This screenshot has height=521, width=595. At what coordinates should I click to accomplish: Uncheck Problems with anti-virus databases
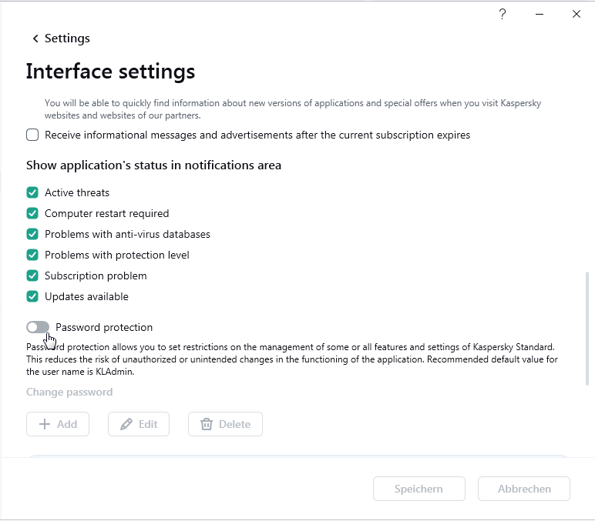[32, 234]
